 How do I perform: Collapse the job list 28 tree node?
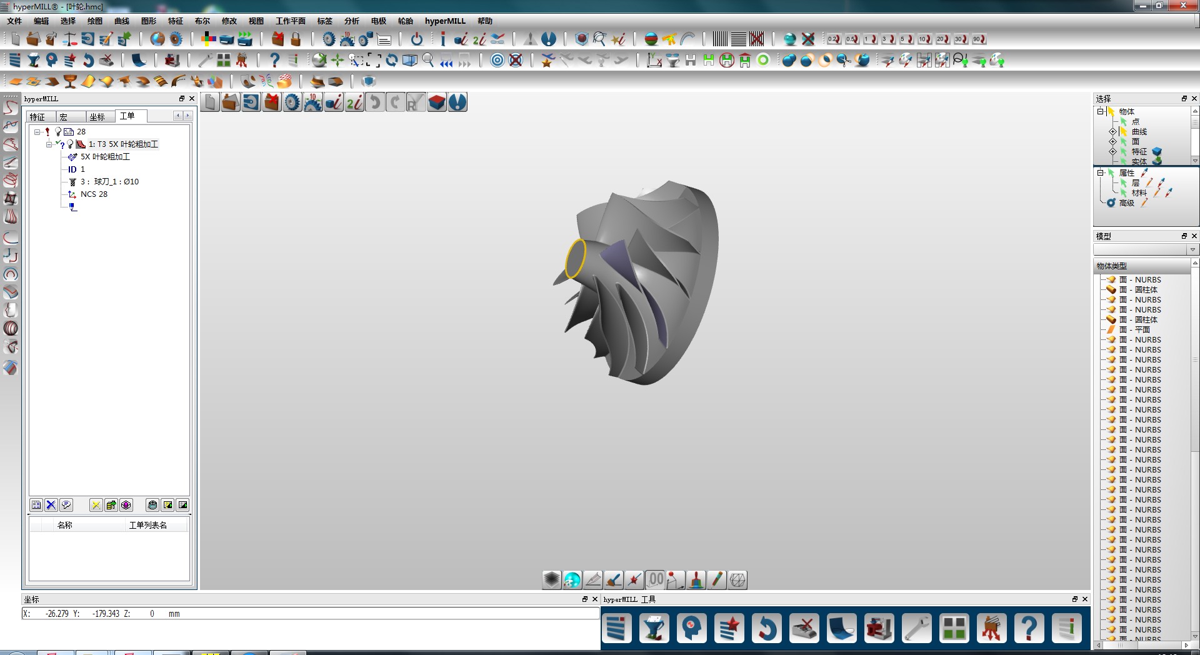point(37,132)
